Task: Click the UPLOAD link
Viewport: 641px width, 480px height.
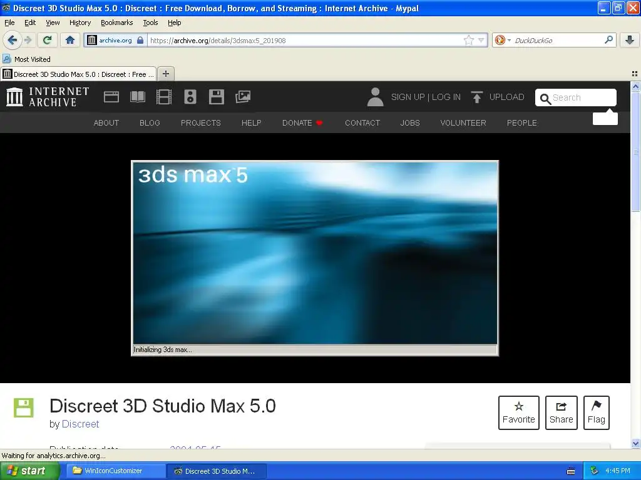Action: [506, 97]
